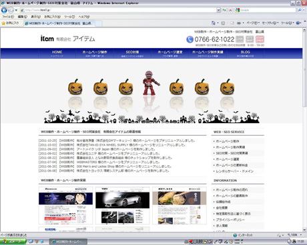
Task: Open the Safety menu dropdown
Action: coord(270,23)
